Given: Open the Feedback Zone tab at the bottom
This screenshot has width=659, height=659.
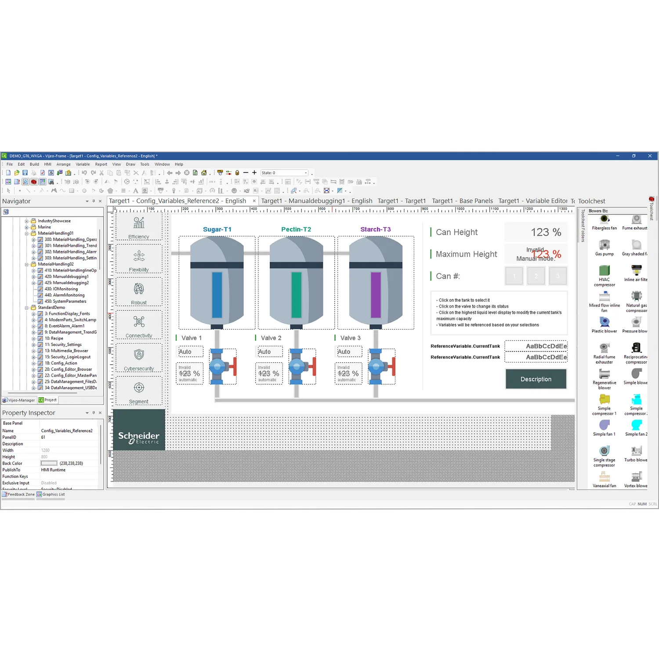Looking at the screenshot, I should click(18, 494).
